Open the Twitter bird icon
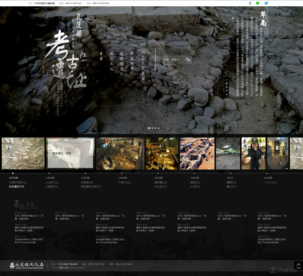This screenshot has width=303, height=276. click(266, 3)
